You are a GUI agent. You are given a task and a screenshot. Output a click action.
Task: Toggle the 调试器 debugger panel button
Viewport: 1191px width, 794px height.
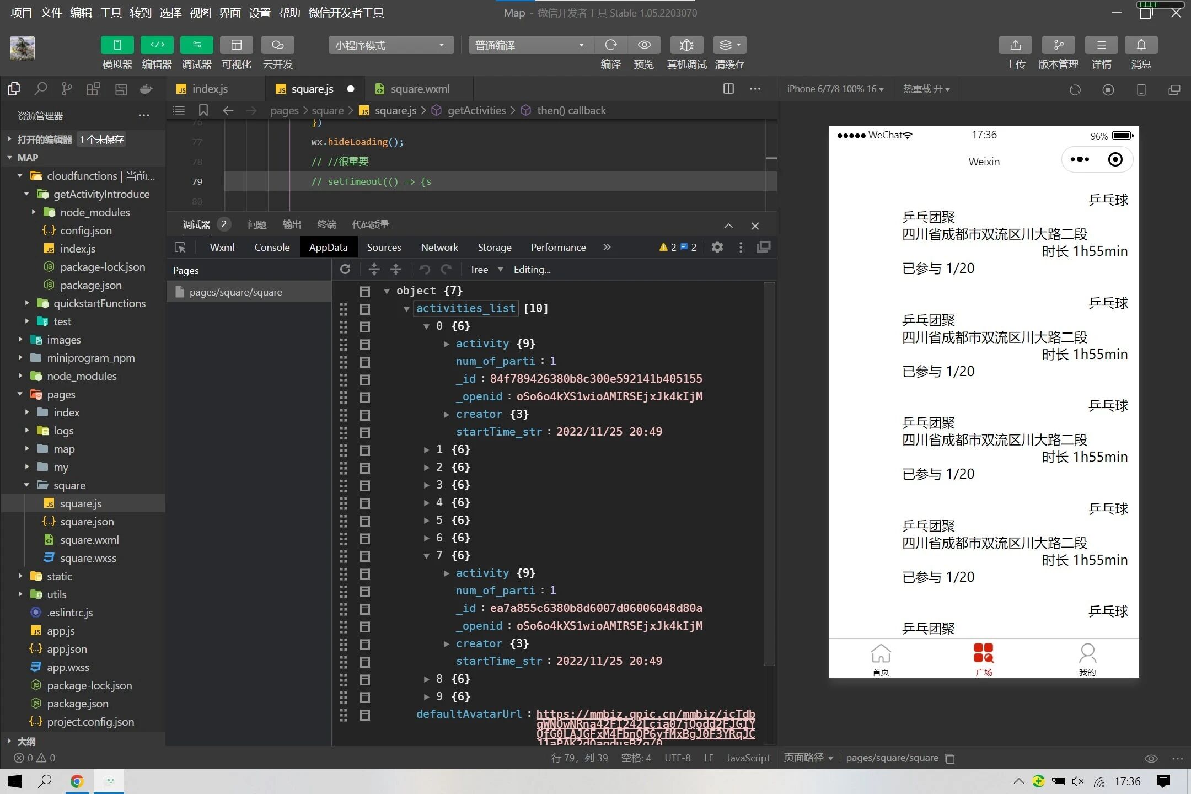[196, 45]
